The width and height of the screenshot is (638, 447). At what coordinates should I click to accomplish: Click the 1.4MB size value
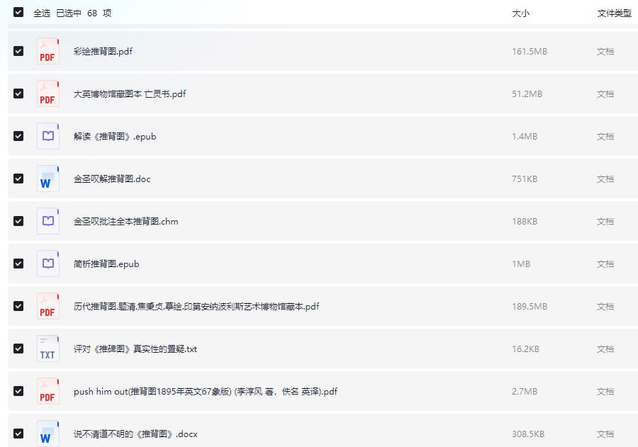(x=525, y=137)
